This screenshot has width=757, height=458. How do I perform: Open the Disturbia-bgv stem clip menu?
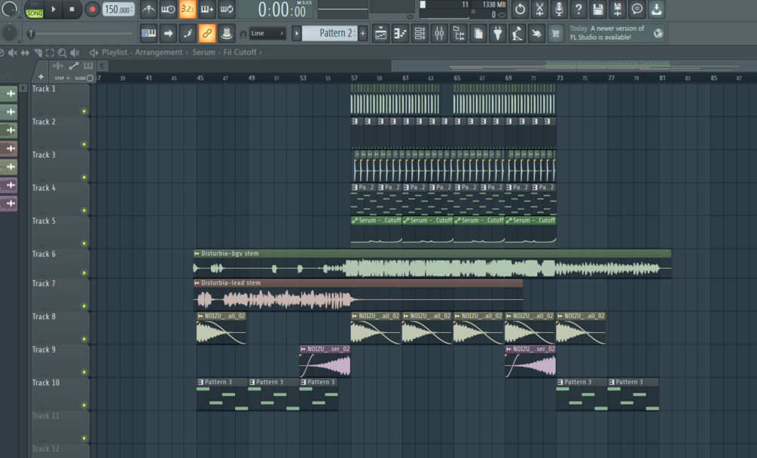pos(197,253)
